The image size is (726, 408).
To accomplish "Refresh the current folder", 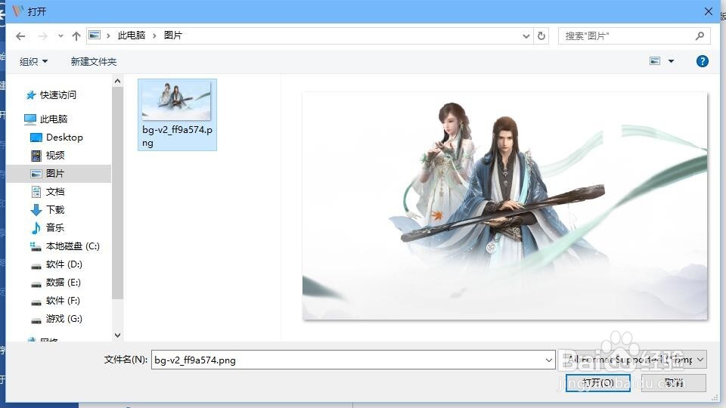I will click(541, 36).
